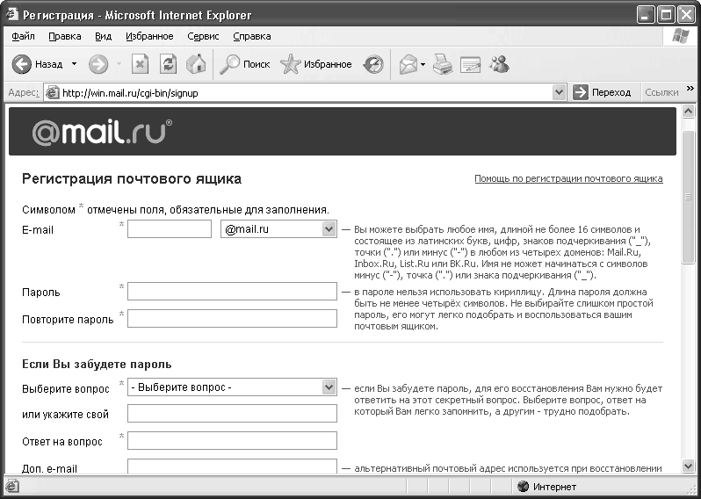Image resolution: width=701 pixels, height=499 pixels.
Task: Open Помощь по регистрации почтового ящика link
Action: (x=568, y=179)
